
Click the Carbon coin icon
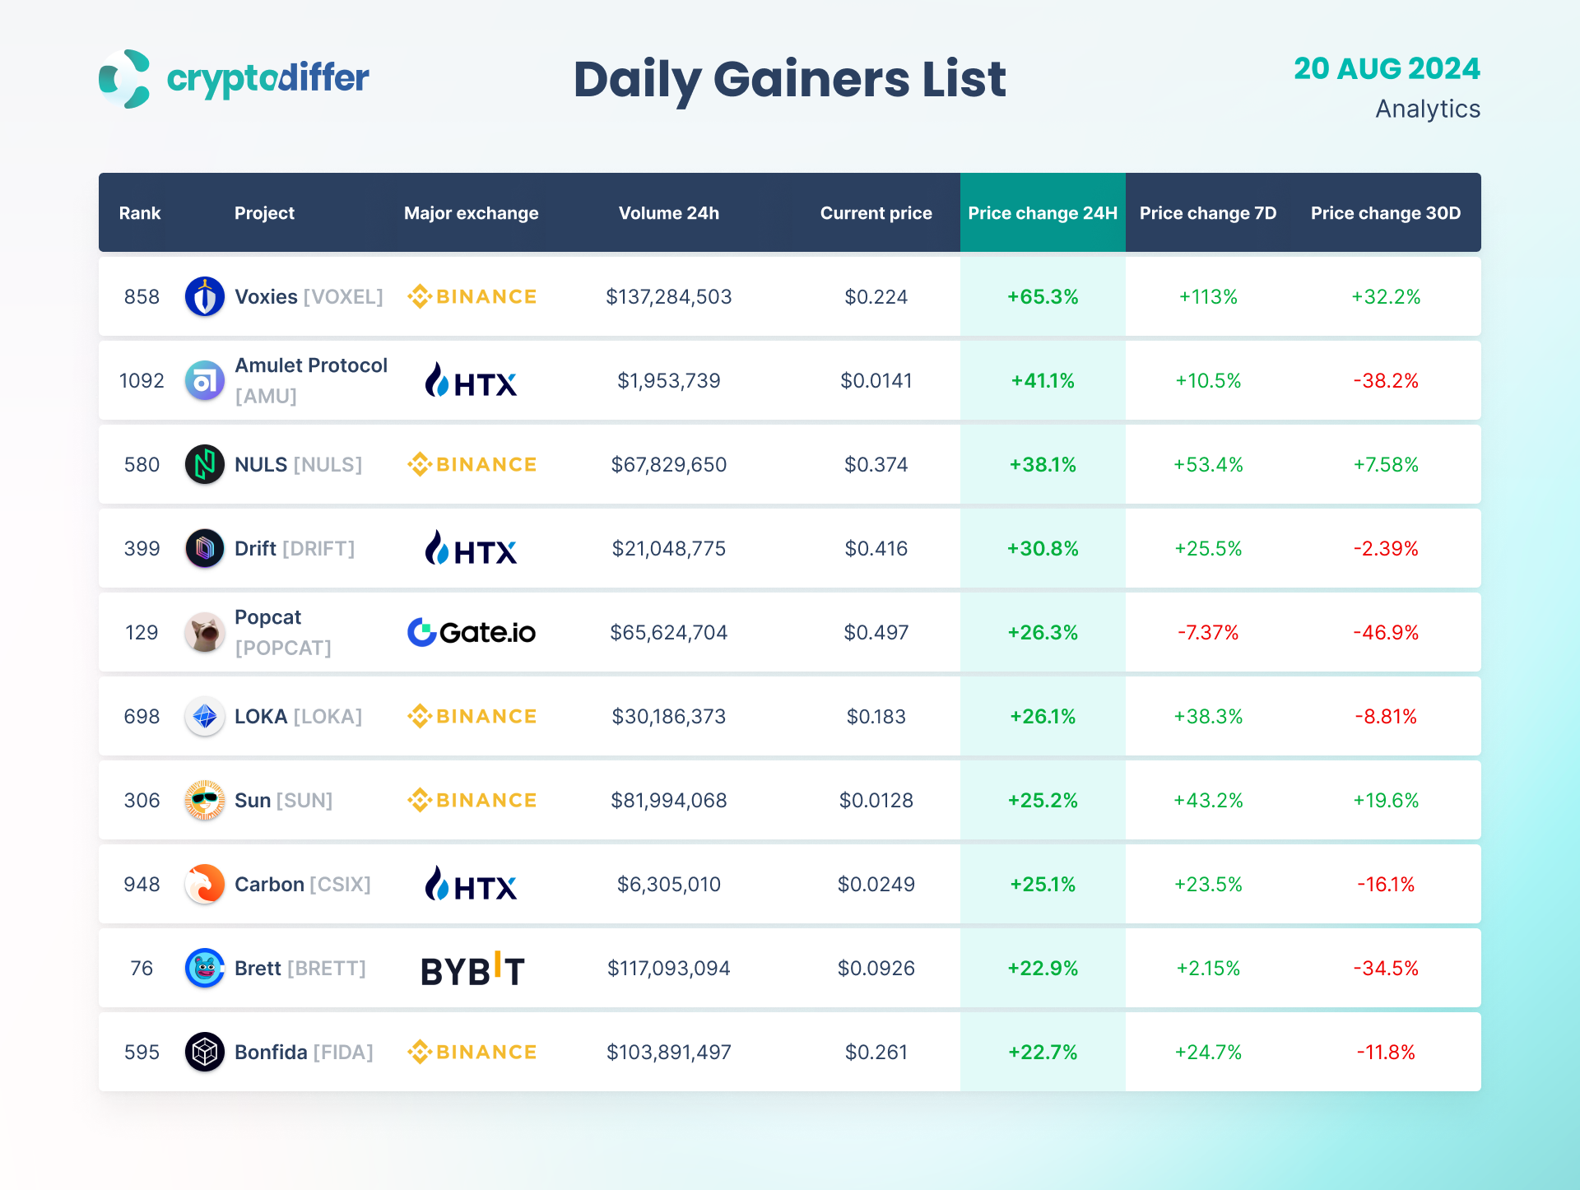pyautogui.click(x=205, y=884)
